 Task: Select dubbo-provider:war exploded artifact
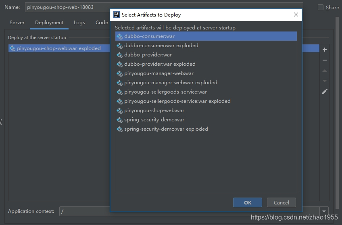(x=206, y=64)
